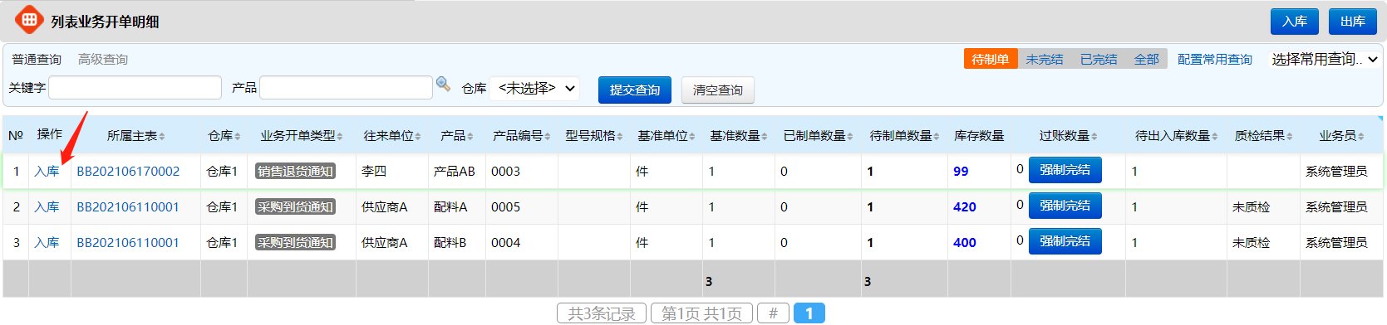Go to page 1 in pagination
The image size is (1387, 325).
tap(809, 313)
